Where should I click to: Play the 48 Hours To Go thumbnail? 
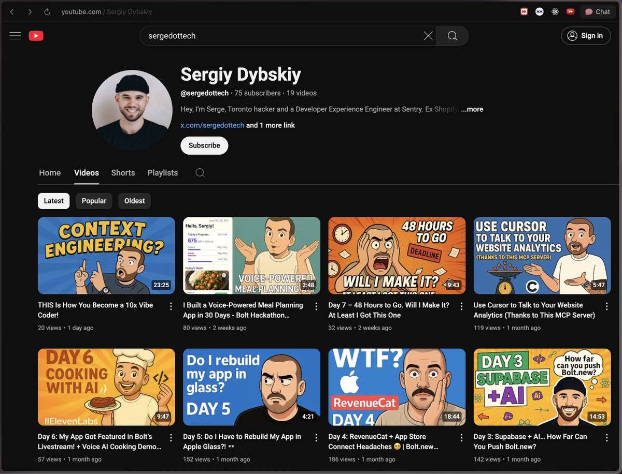pos(397,256)
